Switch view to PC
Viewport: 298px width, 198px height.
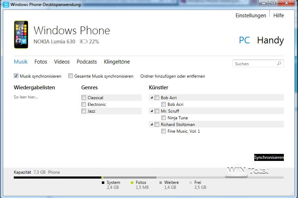[244, 40]
